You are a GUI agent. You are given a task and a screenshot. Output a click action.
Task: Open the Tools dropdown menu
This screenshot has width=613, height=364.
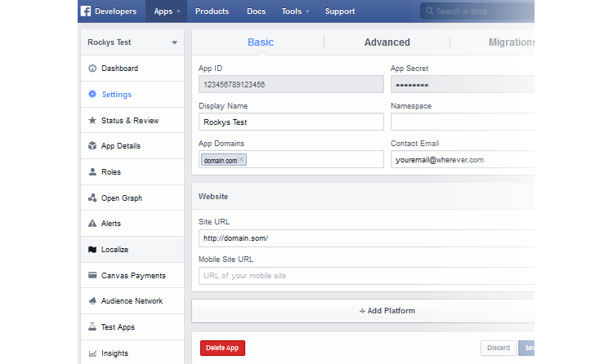(x=296, y=11)
